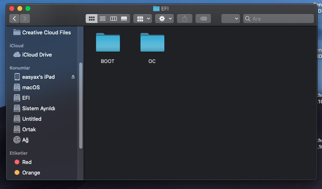Switch to column view mode
The width and height of the screenshot is (322, 189).
tap(114, 19)
